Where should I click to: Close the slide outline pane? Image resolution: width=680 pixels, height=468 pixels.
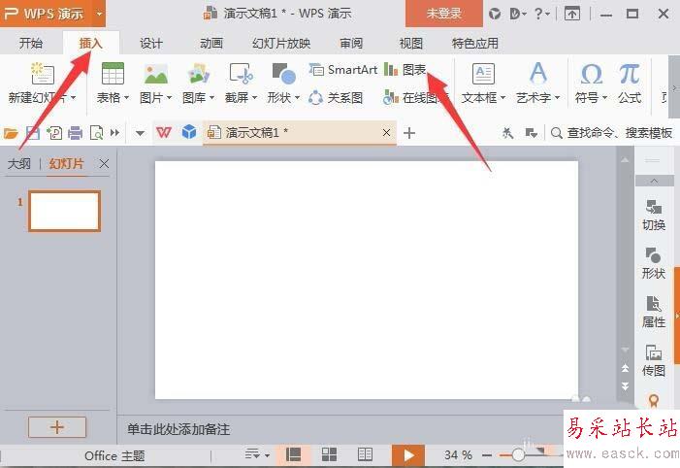(104, 164)
